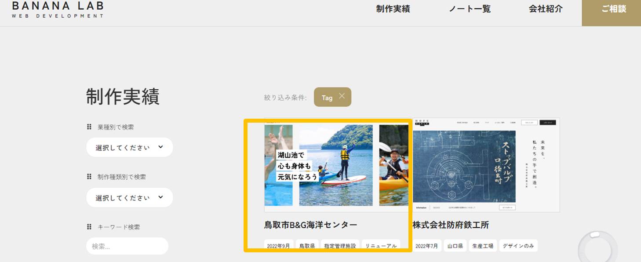
Task: Select the 生産工場 tag
Action: [483, 246]
